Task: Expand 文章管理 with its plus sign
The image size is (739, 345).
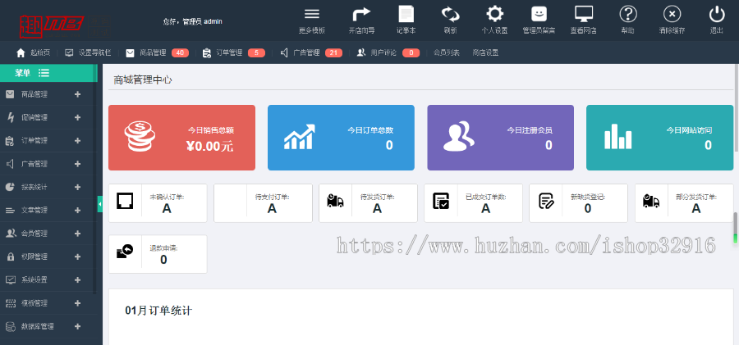Action: (x=78, y=210)
